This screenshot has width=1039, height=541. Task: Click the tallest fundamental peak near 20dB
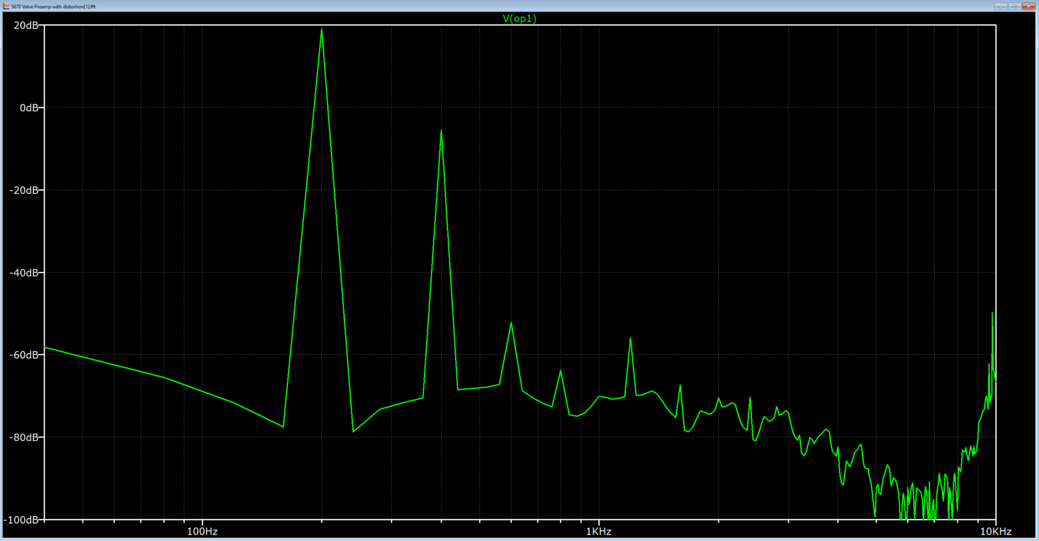pyautogui.click(x=322, y=29)
